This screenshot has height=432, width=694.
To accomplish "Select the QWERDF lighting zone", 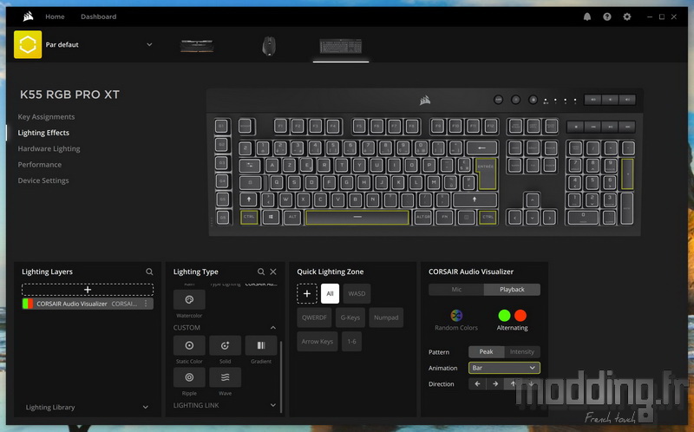I will (314, 317).
